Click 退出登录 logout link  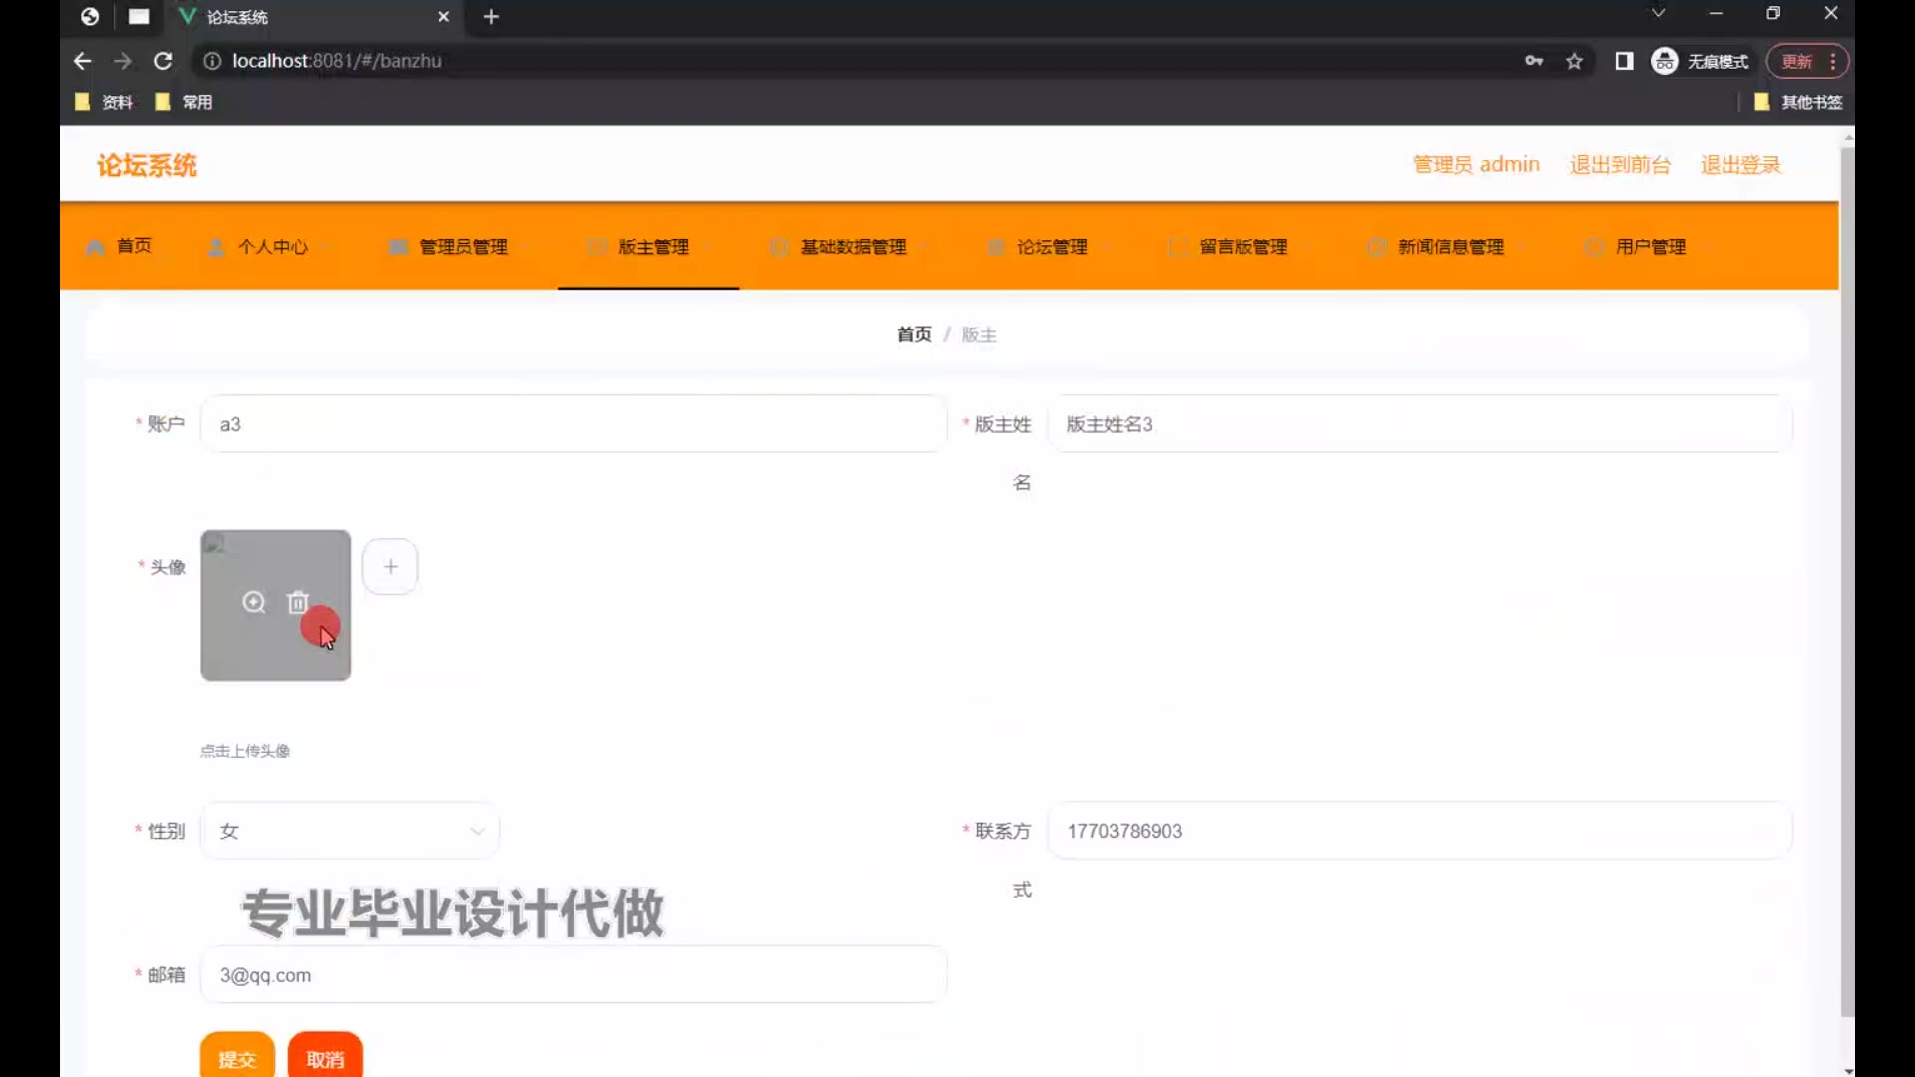(x=1740, y=165)
